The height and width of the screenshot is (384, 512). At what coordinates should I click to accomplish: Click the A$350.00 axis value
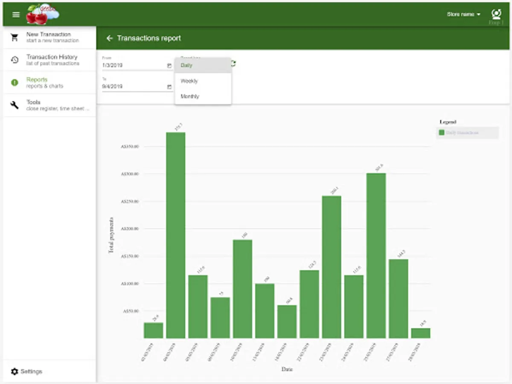130,146
